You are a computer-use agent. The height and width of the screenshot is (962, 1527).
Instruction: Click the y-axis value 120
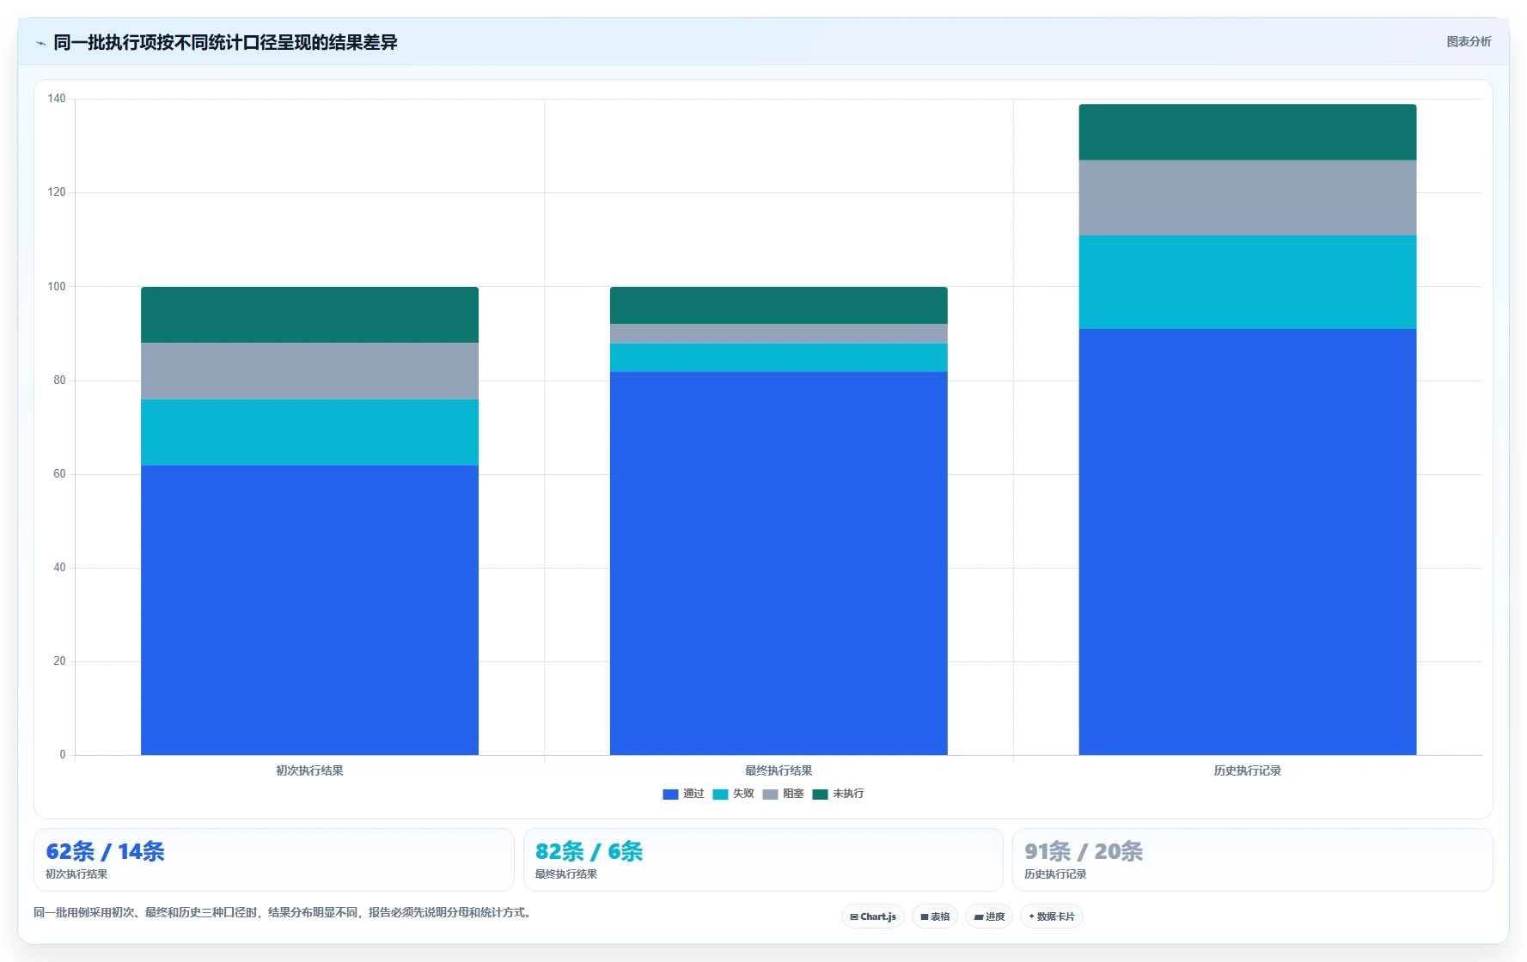tap(57, 192)
